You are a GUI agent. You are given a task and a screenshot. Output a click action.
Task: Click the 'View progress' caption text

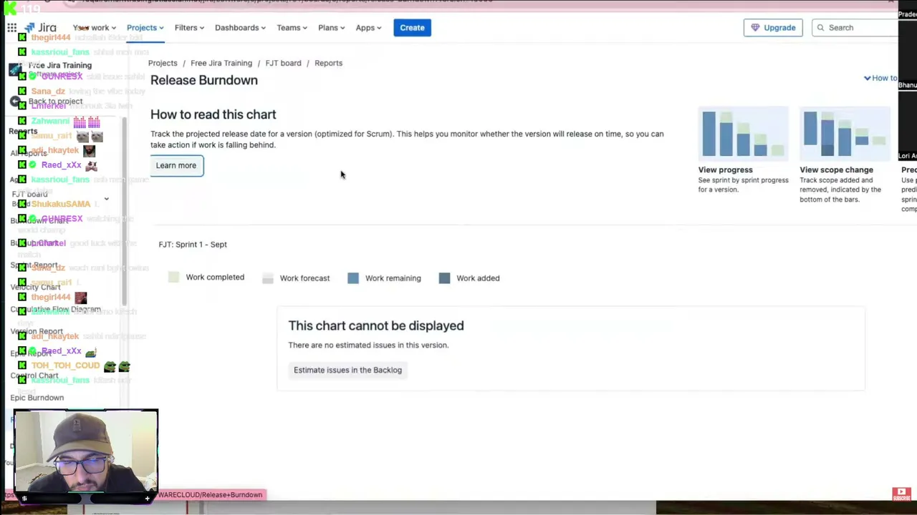(725, 170)
